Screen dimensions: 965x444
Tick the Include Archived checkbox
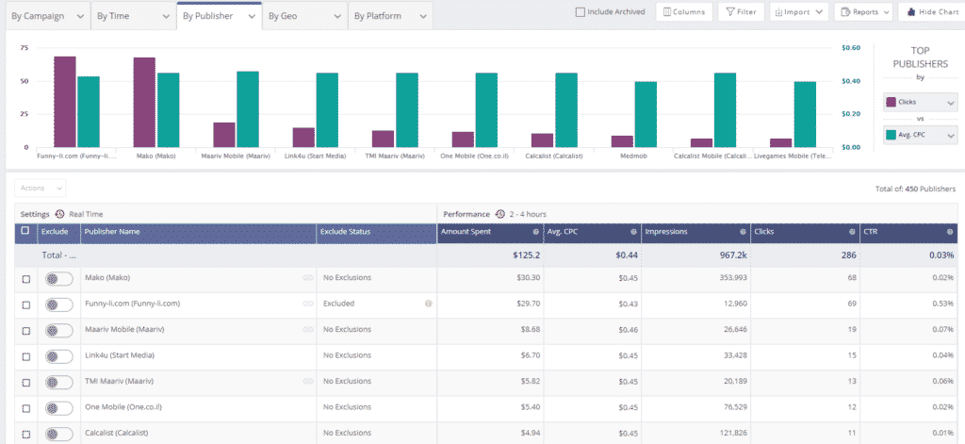(580, 11)
